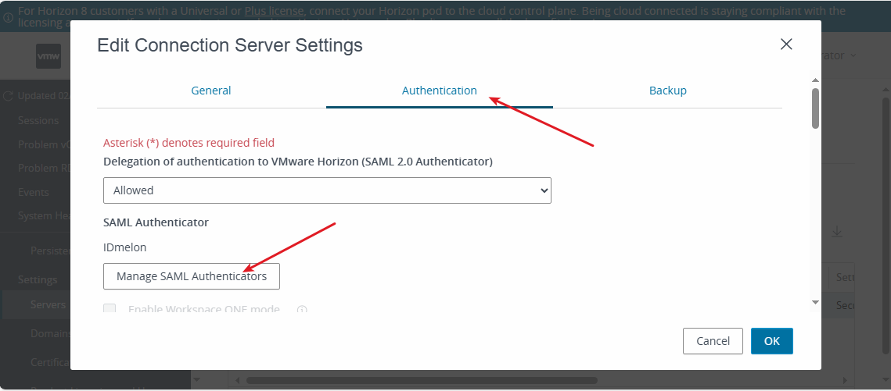891x391 pixels.
Task: Click the horizontal scrollbar in background page
Action: tap(422, 380)
